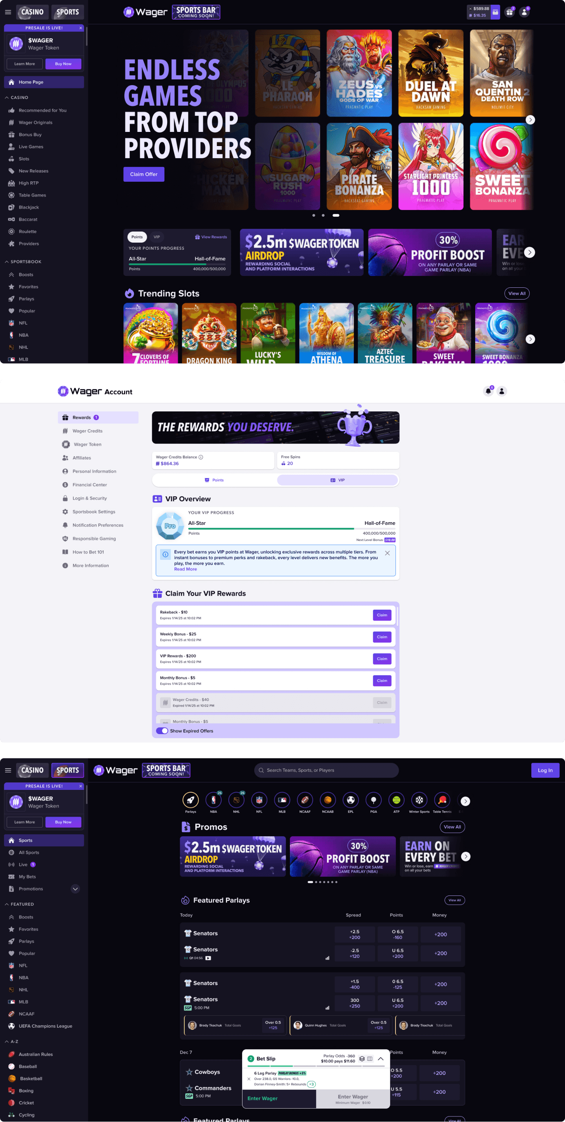This screenshot has width=565, height=1122.
Task: Open the View Rewards link
Action: coord(211,237)
